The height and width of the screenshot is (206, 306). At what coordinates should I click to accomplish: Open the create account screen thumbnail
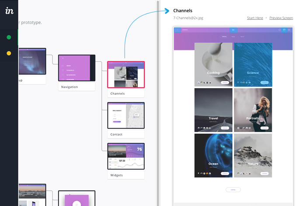[32, 61]
